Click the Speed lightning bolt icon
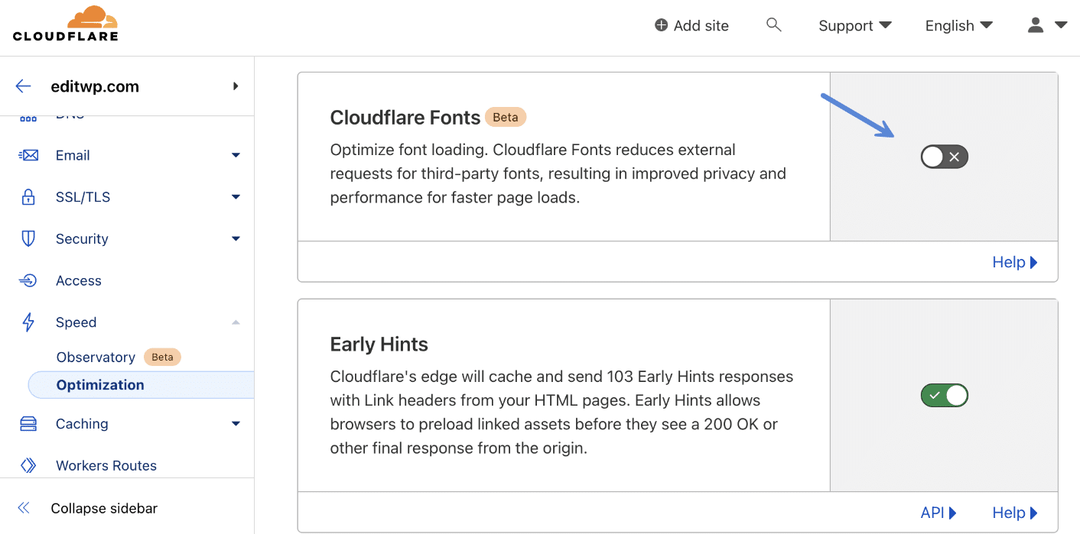The height and width of the screenshot is (534, 1080). 28,322
